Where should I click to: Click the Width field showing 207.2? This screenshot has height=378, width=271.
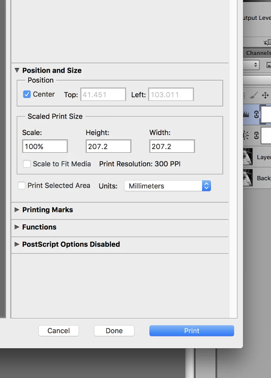[172, 146]
